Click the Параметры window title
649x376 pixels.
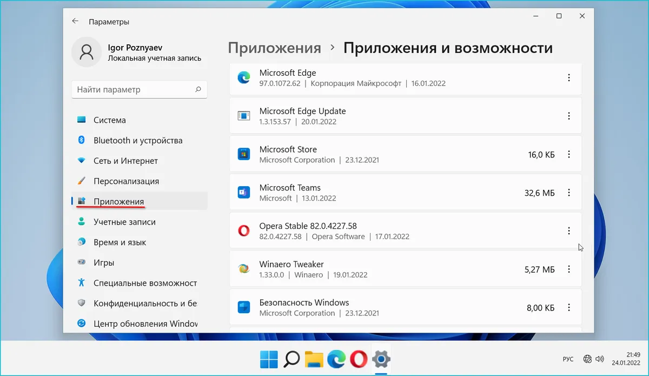[x=109, y=22]
